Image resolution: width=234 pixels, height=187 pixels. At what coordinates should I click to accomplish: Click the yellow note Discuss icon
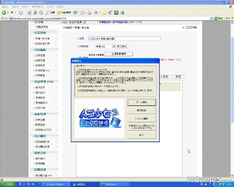104,13
